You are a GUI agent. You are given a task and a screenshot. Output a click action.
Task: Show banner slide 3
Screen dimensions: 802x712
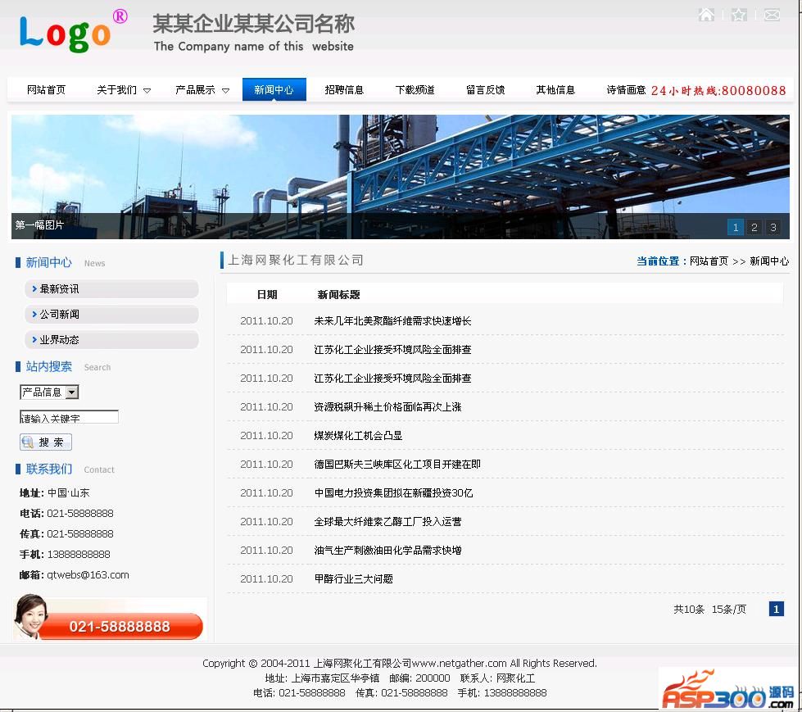click(773, 227)
